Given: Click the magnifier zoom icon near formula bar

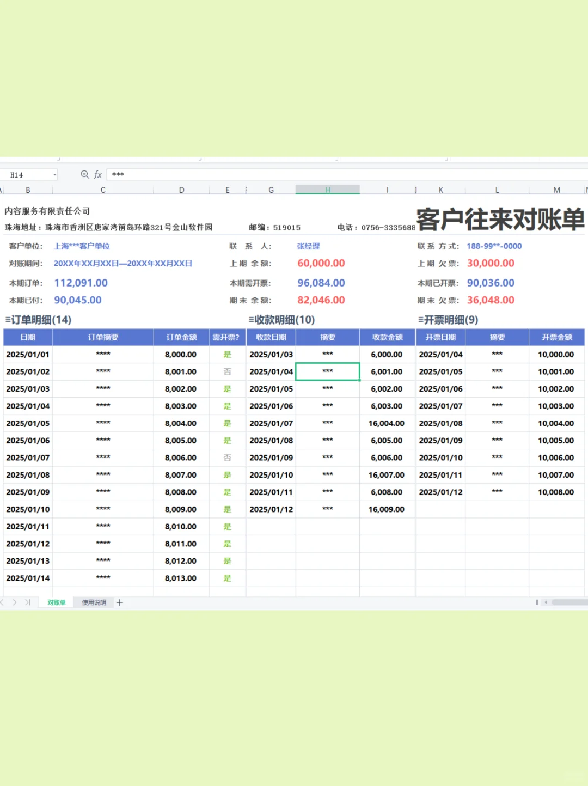Looking at the screenshot, I should 85,174.
